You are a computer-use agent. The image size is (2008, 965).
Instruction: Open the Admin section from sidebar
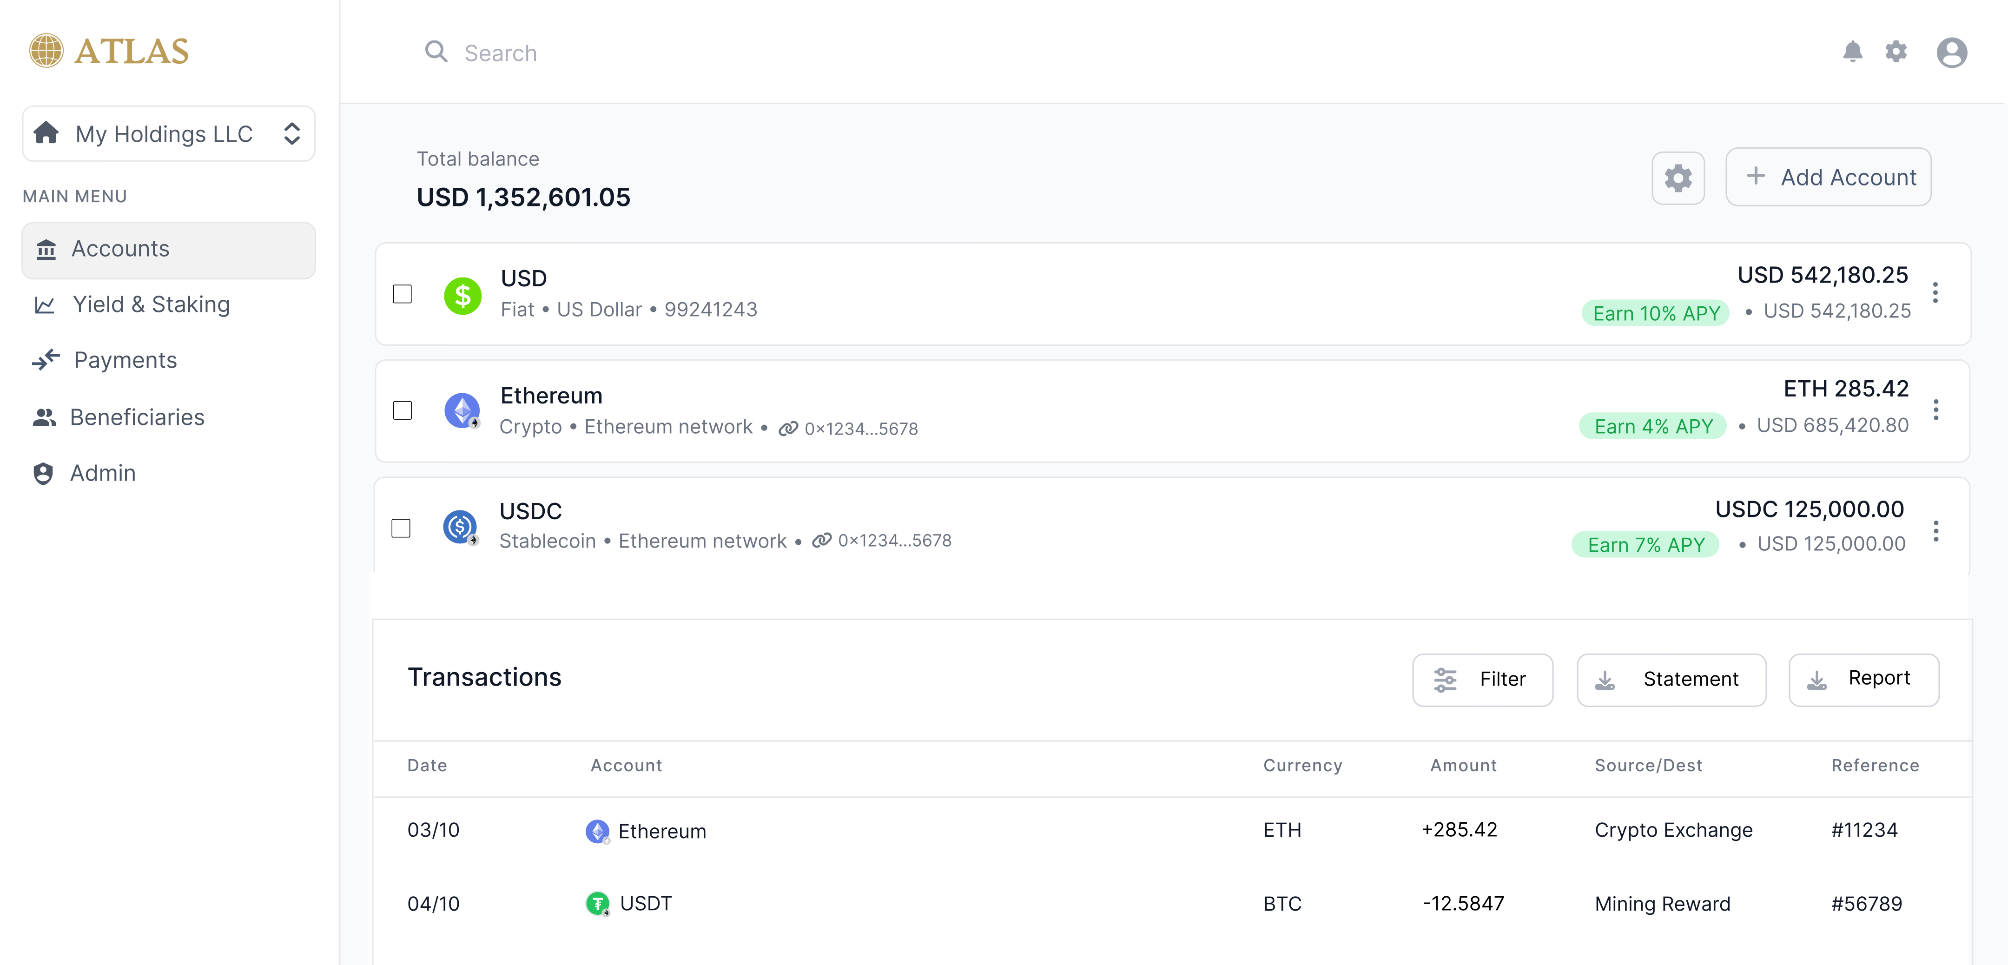point(104,473)
